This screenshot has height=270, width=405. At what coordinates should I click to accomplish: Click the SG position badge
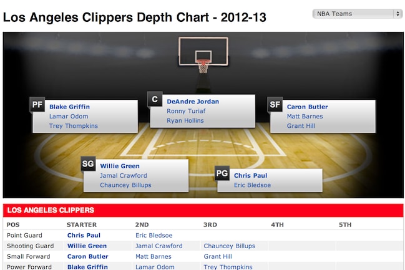88,163
